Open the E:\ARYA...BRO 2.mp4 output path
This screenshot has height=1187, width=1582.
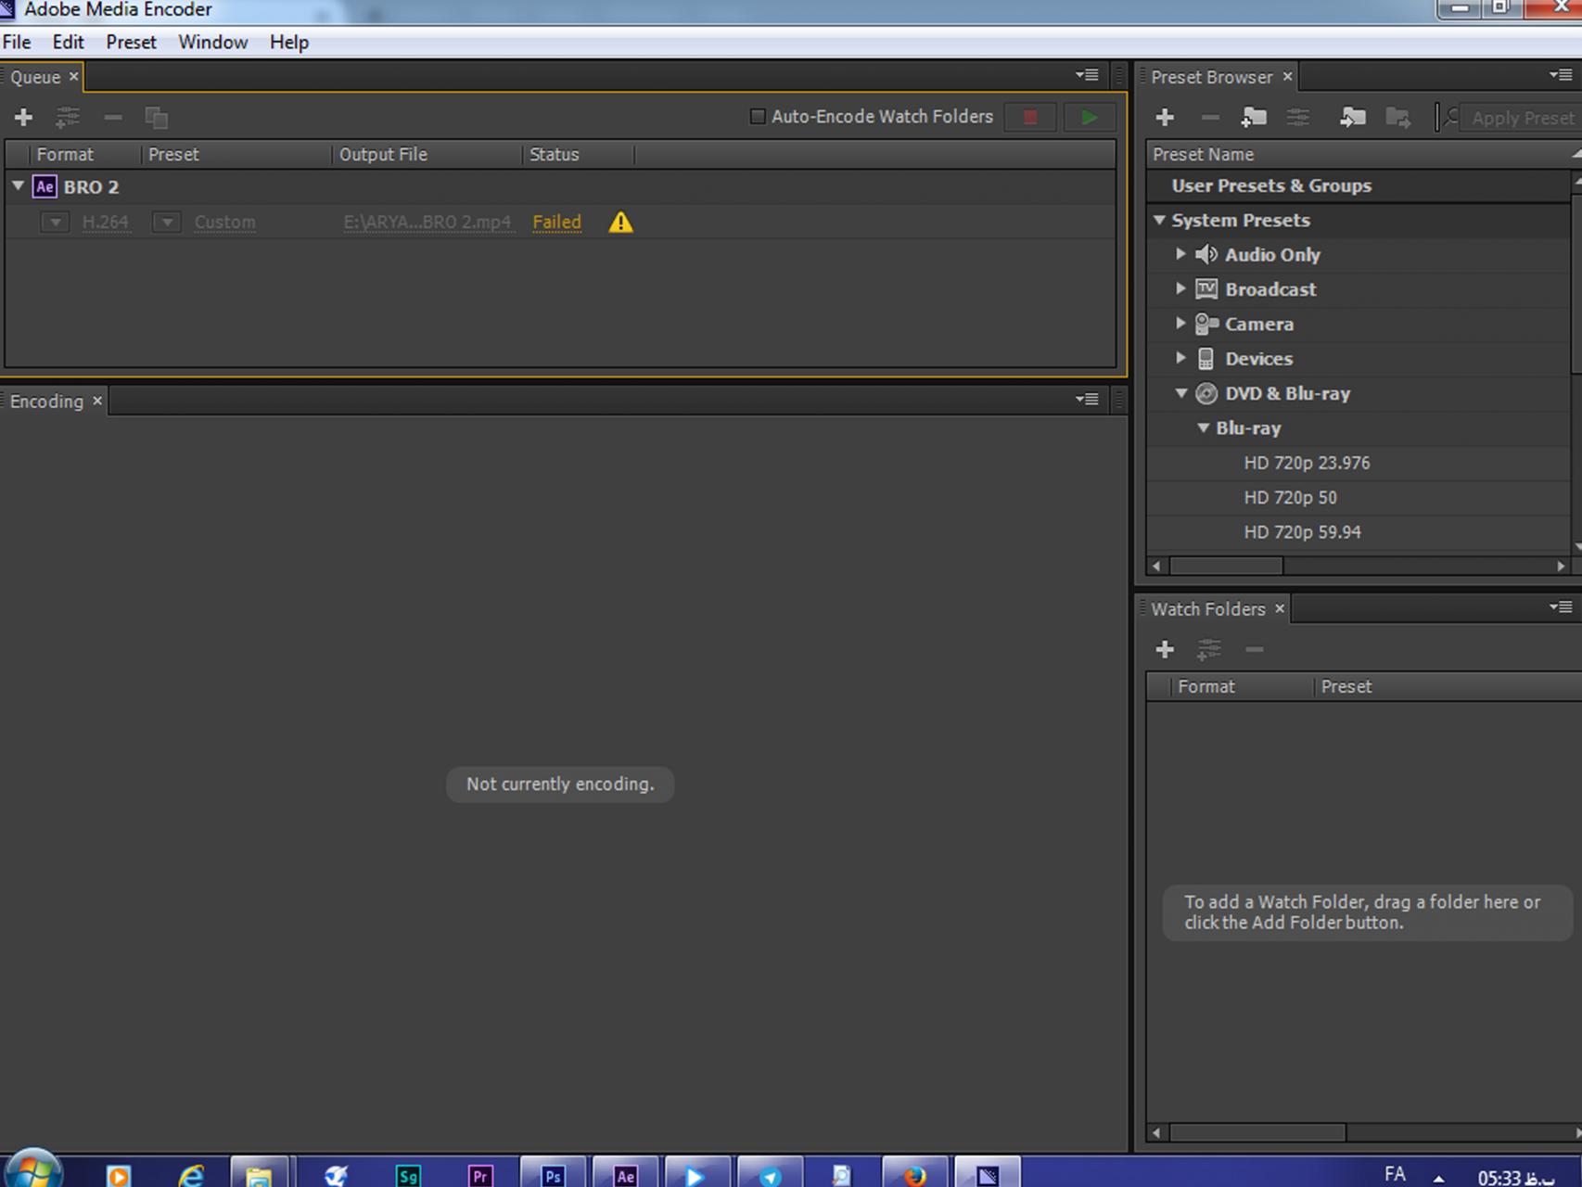coord(427,223)
